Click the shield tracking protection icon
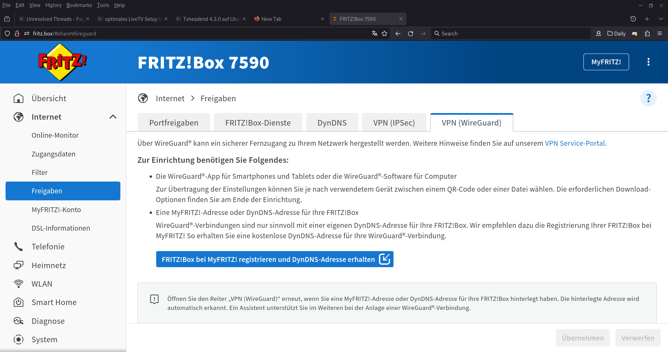This screenshot has height=352, width=668. [x=7, y=33]
